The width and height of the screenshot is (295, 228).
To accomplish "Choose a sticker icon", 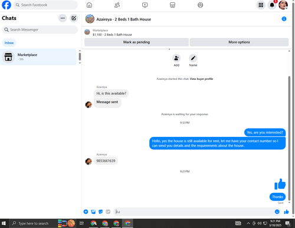I will coord(100,212).
